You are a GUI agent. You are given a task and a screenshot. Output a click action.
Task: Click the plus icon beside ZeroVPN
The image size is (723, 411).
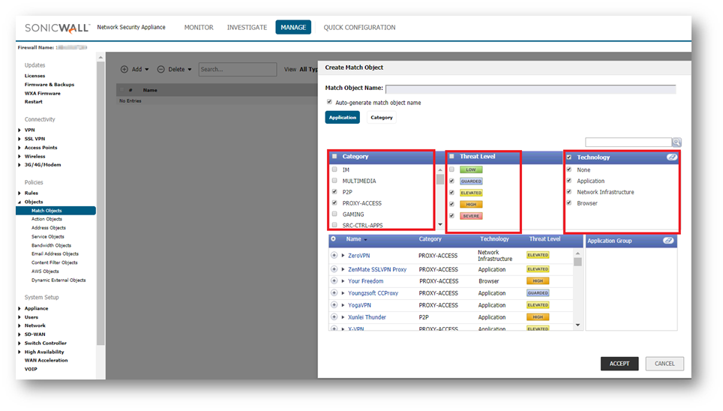click(x=334, y=256)
